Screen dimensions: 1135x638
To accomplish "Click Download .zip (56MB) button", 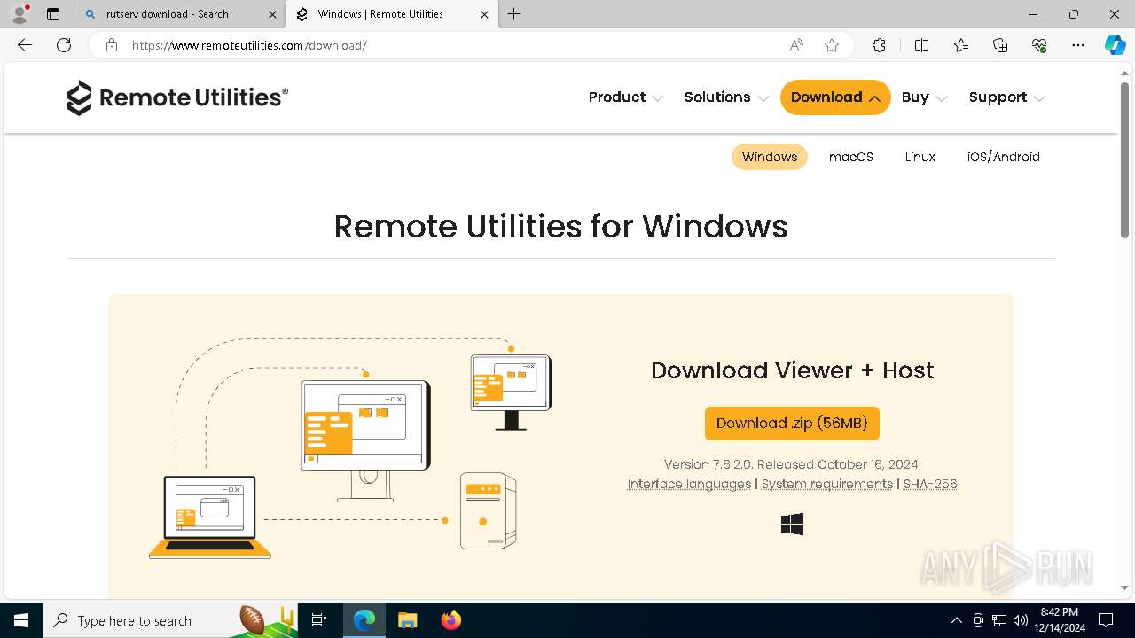I will tap(792, 424).
